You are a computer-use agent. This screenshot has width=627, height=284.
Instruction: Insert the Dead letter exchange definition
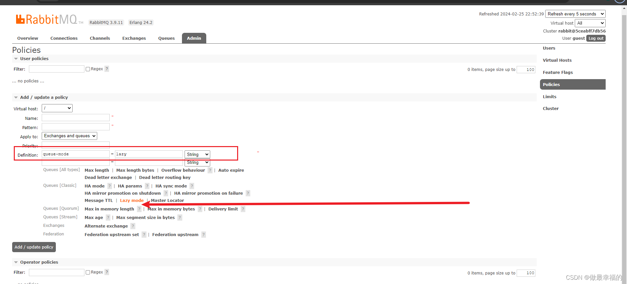pos(108,178)
